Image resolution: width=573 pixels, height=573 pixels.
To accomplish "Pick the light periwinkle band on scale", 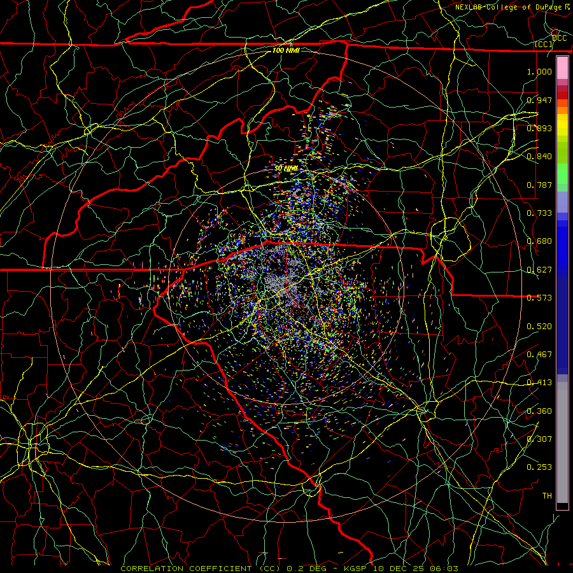I will coord(562,202).
